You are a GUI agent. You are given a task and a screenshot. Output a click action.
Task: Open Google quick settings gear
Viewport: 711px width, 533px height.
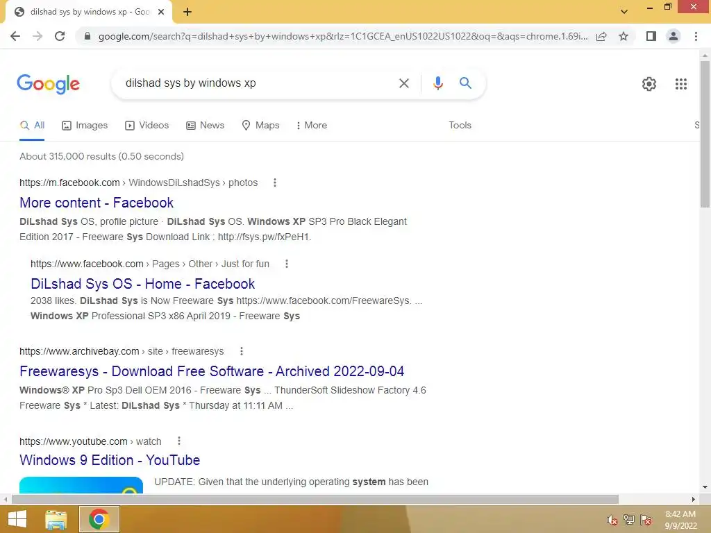tap(649, 84)
